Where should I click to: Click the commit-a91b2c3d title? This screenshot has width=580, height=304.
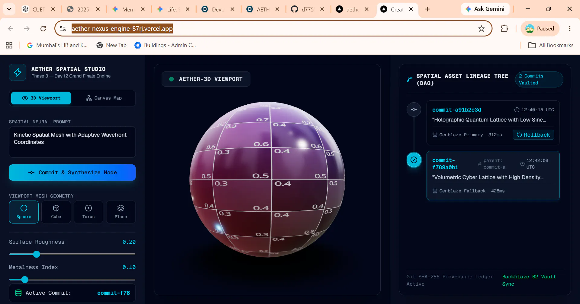coord(456,110)
